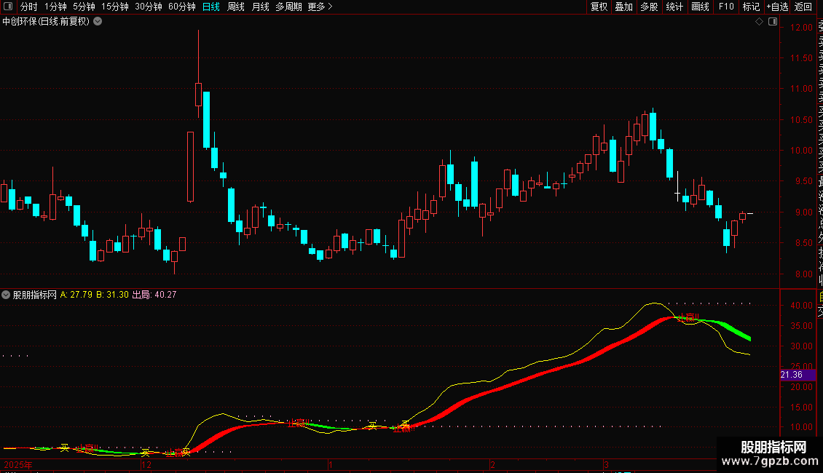Screen dimensions: 823x473
Task: Select the 60分钟 period tab
Action: (x=181, y=7)
